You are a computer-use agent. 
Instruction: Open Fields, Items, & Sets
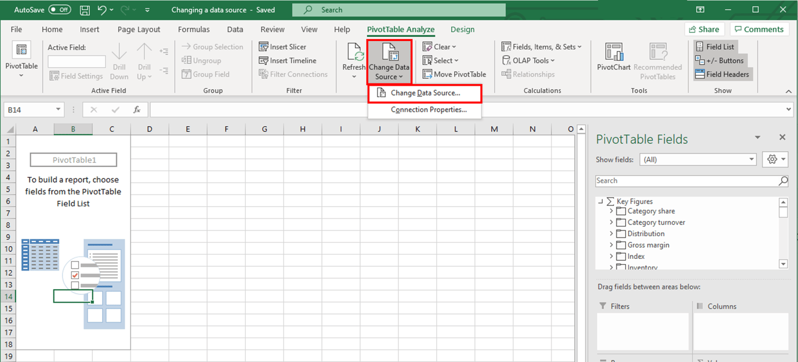(x=541, y=46)
